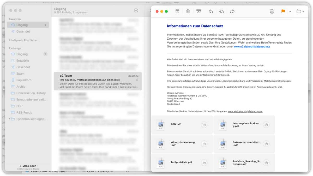The height and width of the screenshot is (176, 313).
Task: Click the Tarifpreisliste.pdf file name
Action: click(182, 162)
